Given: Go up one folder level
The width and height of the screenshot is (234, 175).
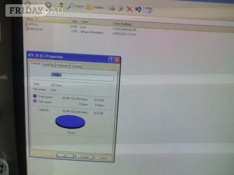Looking at the screenshot, I should (x=61, y=6).
